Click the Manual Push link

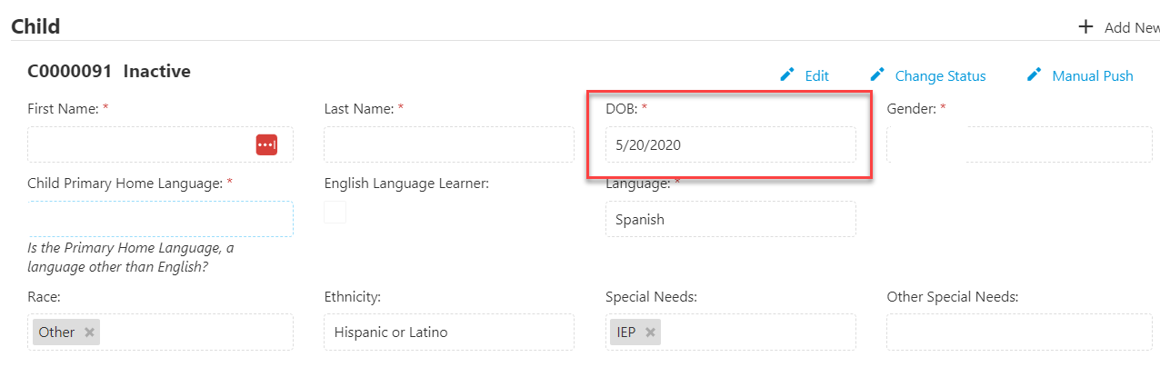tap(1092, 76)
